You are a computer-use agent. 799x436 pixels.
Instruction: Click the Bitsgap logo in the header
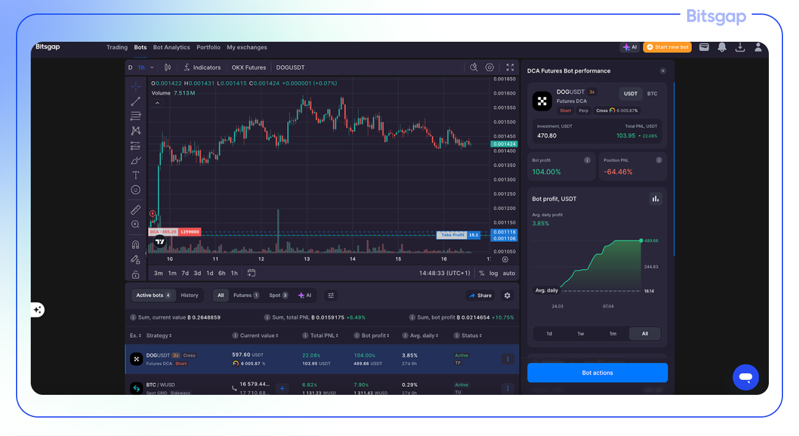point(48,47)
